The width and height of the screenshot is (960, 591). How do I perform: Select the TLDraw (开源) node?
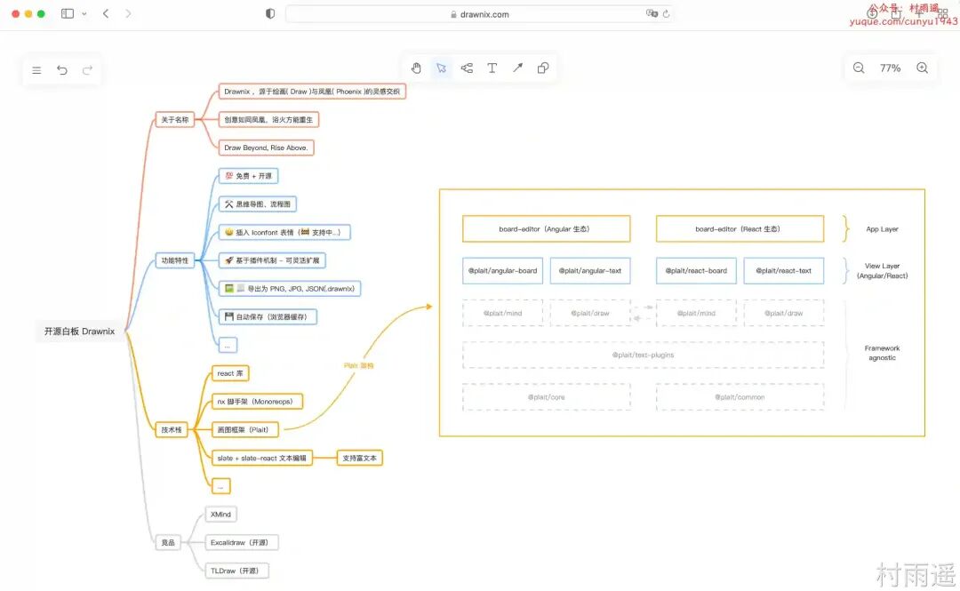coord(237,571)
